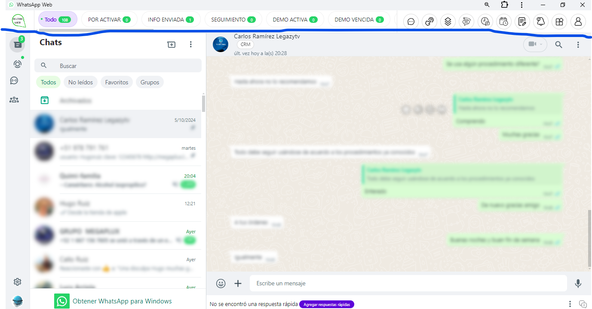The height and width of the screenshot is (309, 592).
Task: Click the Agregar respuestas rápidas button
Action: tap(327, 304)
